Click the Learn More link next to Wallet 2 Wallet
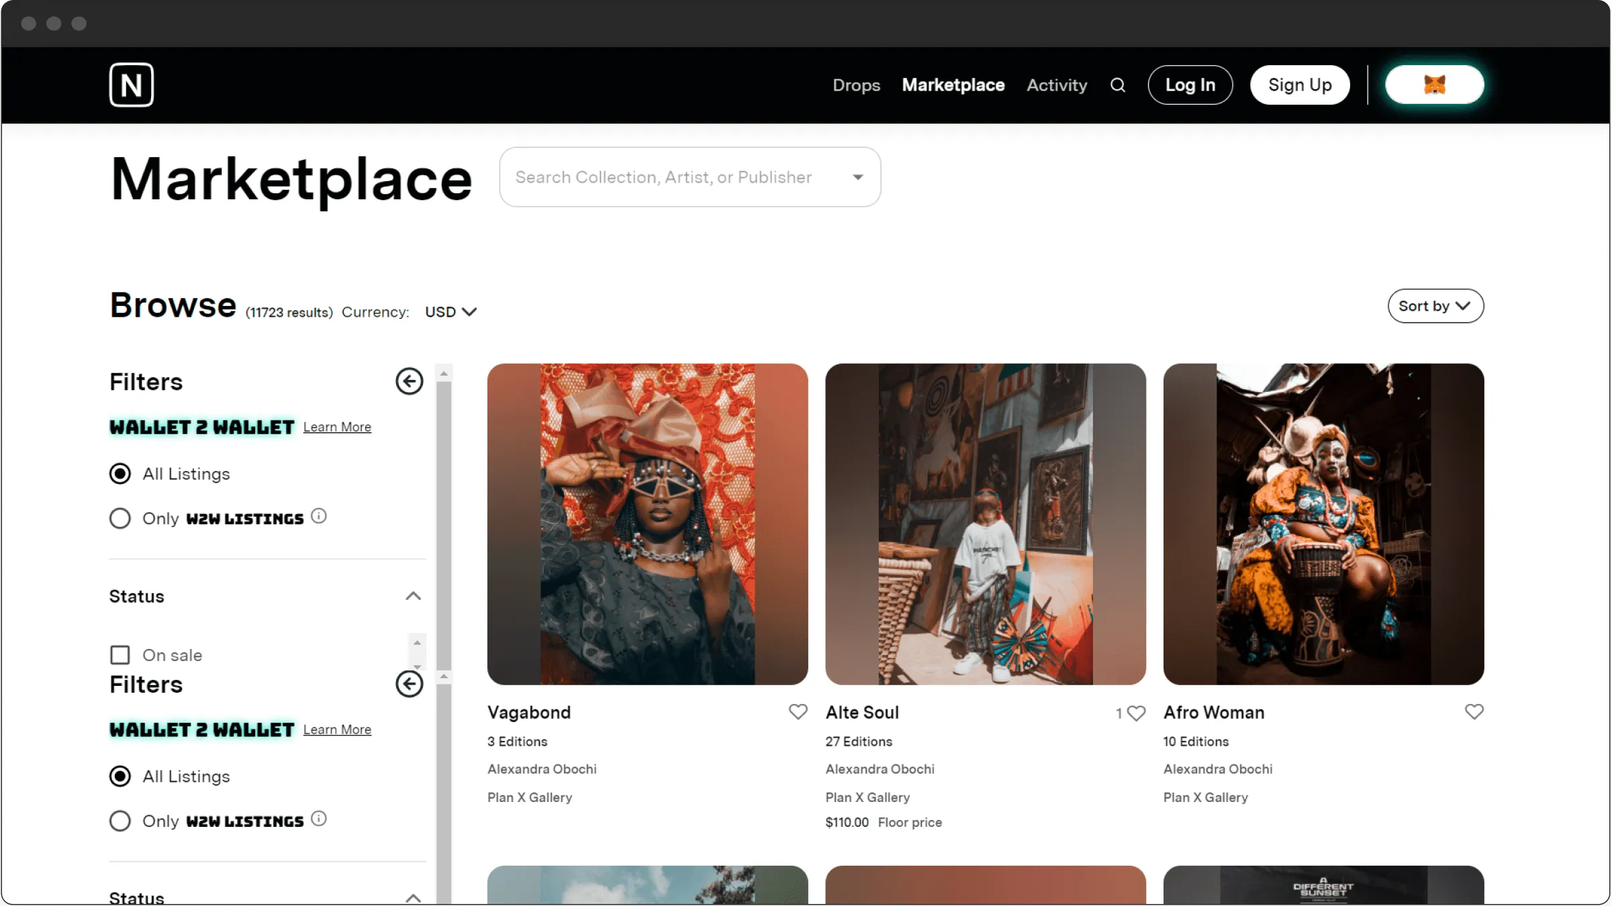This screenshot has height=906, width=1612. [338, 427]
